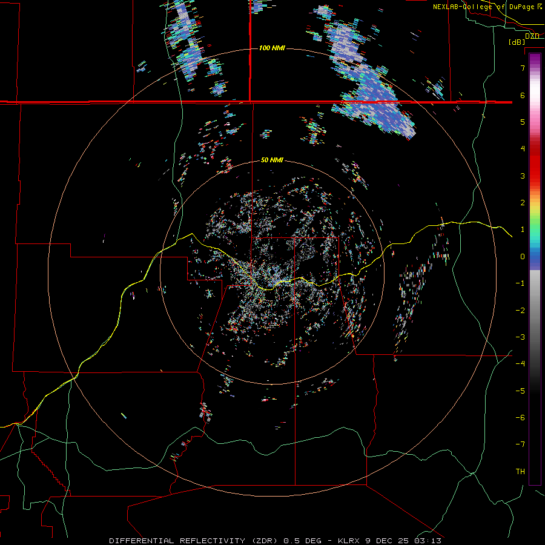Click the 7 value on the color scale
Screen dimensions: 545x545
coord(523,68)
